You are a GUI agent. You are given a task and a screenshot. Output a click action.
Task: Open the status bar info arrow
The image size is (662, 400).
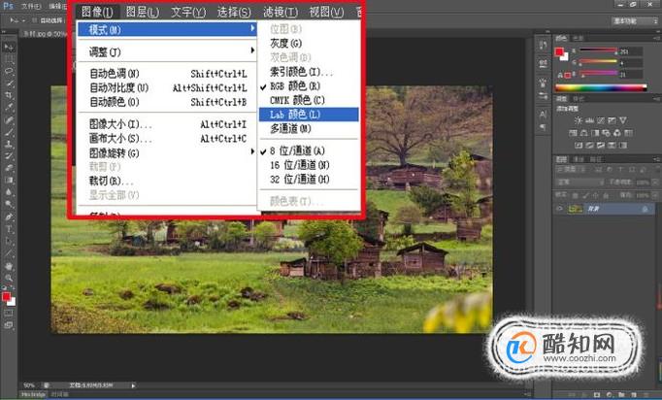(x=133, y=385)
